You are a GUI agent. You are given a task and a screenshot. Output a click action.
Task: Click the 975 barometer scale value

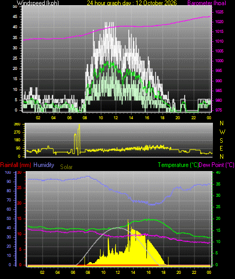coord(219,110)
